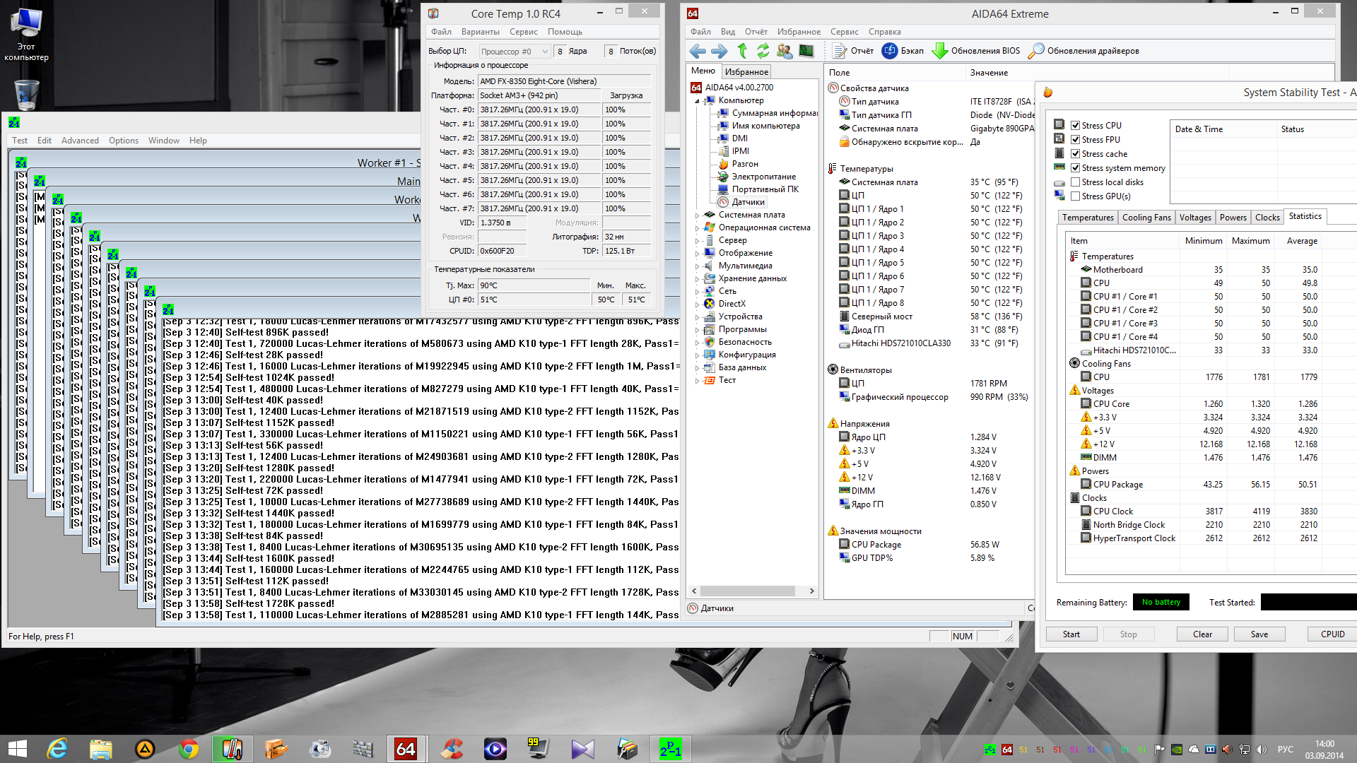Click the Start button in Stability Test
Screen dimensions: 1357x763
coord(1071,634)
